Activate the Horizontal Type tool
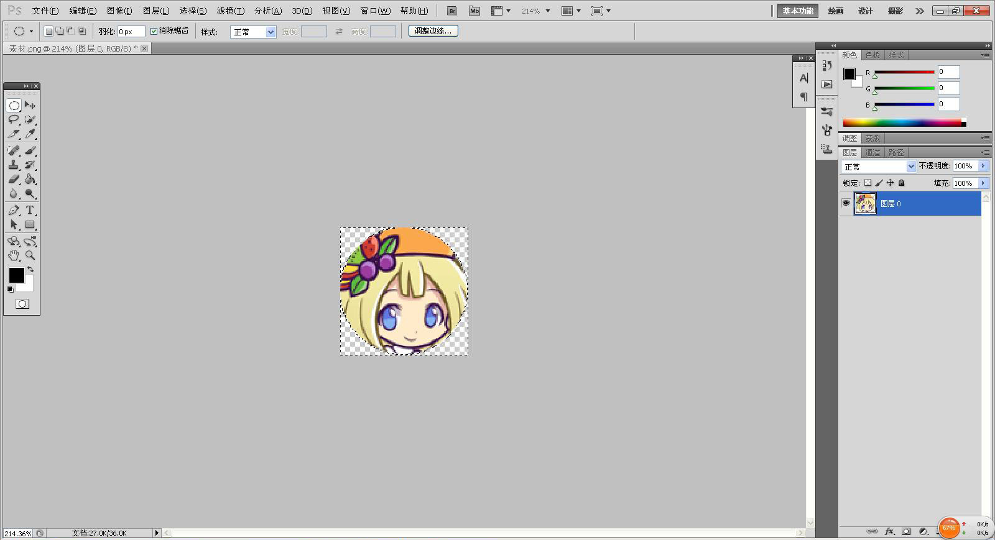The height and width of the screenshot is (540, 995). (30, 210)
